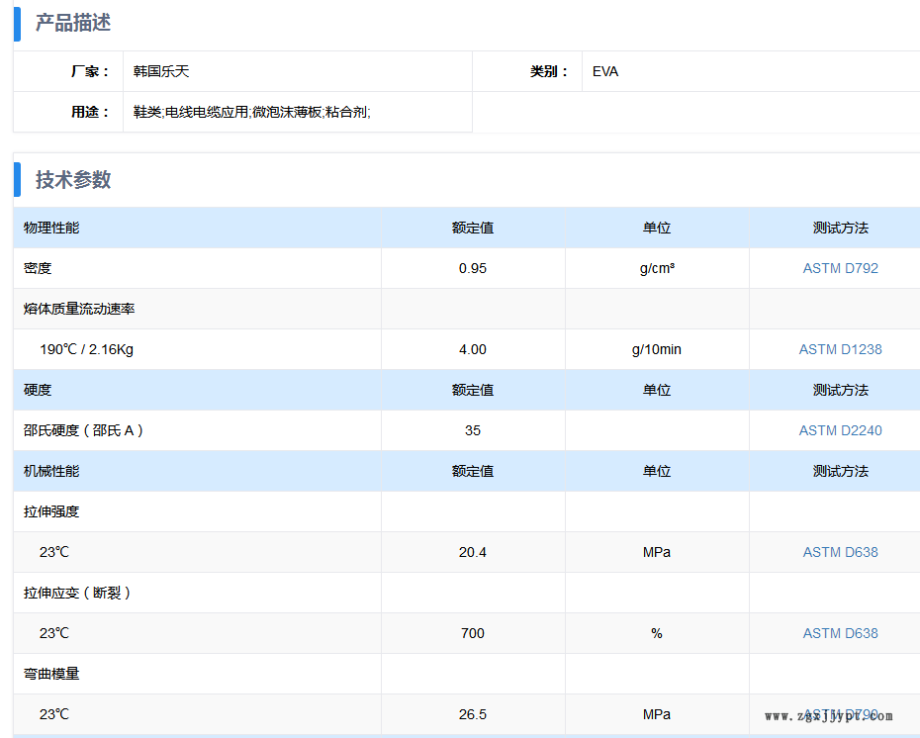Click the 邵氏硬度 value 35
Viewport: 920px width, 738px height.
(x=473, y=430)
